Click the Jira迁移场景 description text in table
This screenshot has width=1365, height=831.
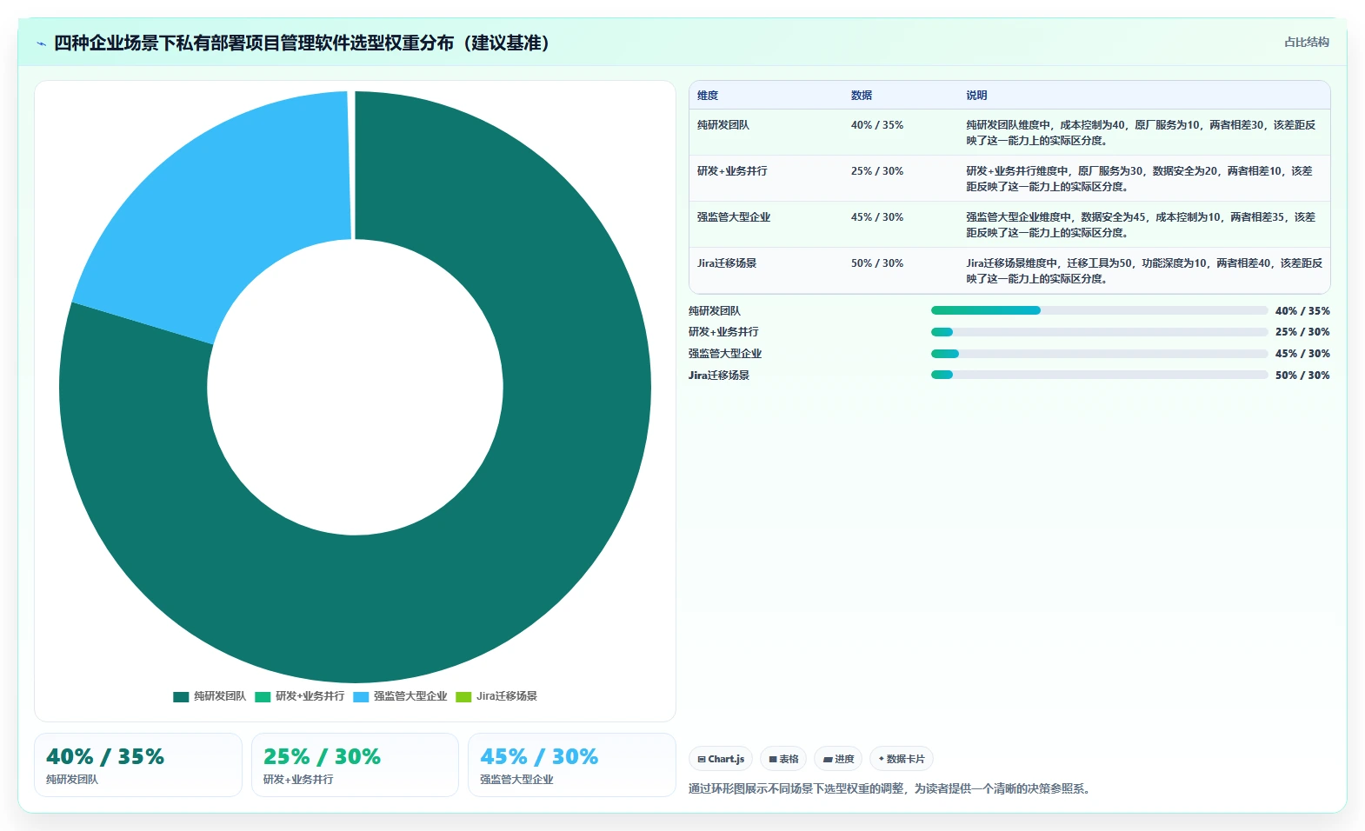point(1144,271)
